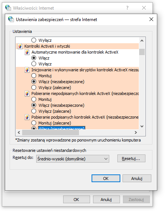Click the icon beside Pobieranie podpisanych kontrolek ActiveX
The height and width of the screenshot is (211, 165).
(27, 117)
